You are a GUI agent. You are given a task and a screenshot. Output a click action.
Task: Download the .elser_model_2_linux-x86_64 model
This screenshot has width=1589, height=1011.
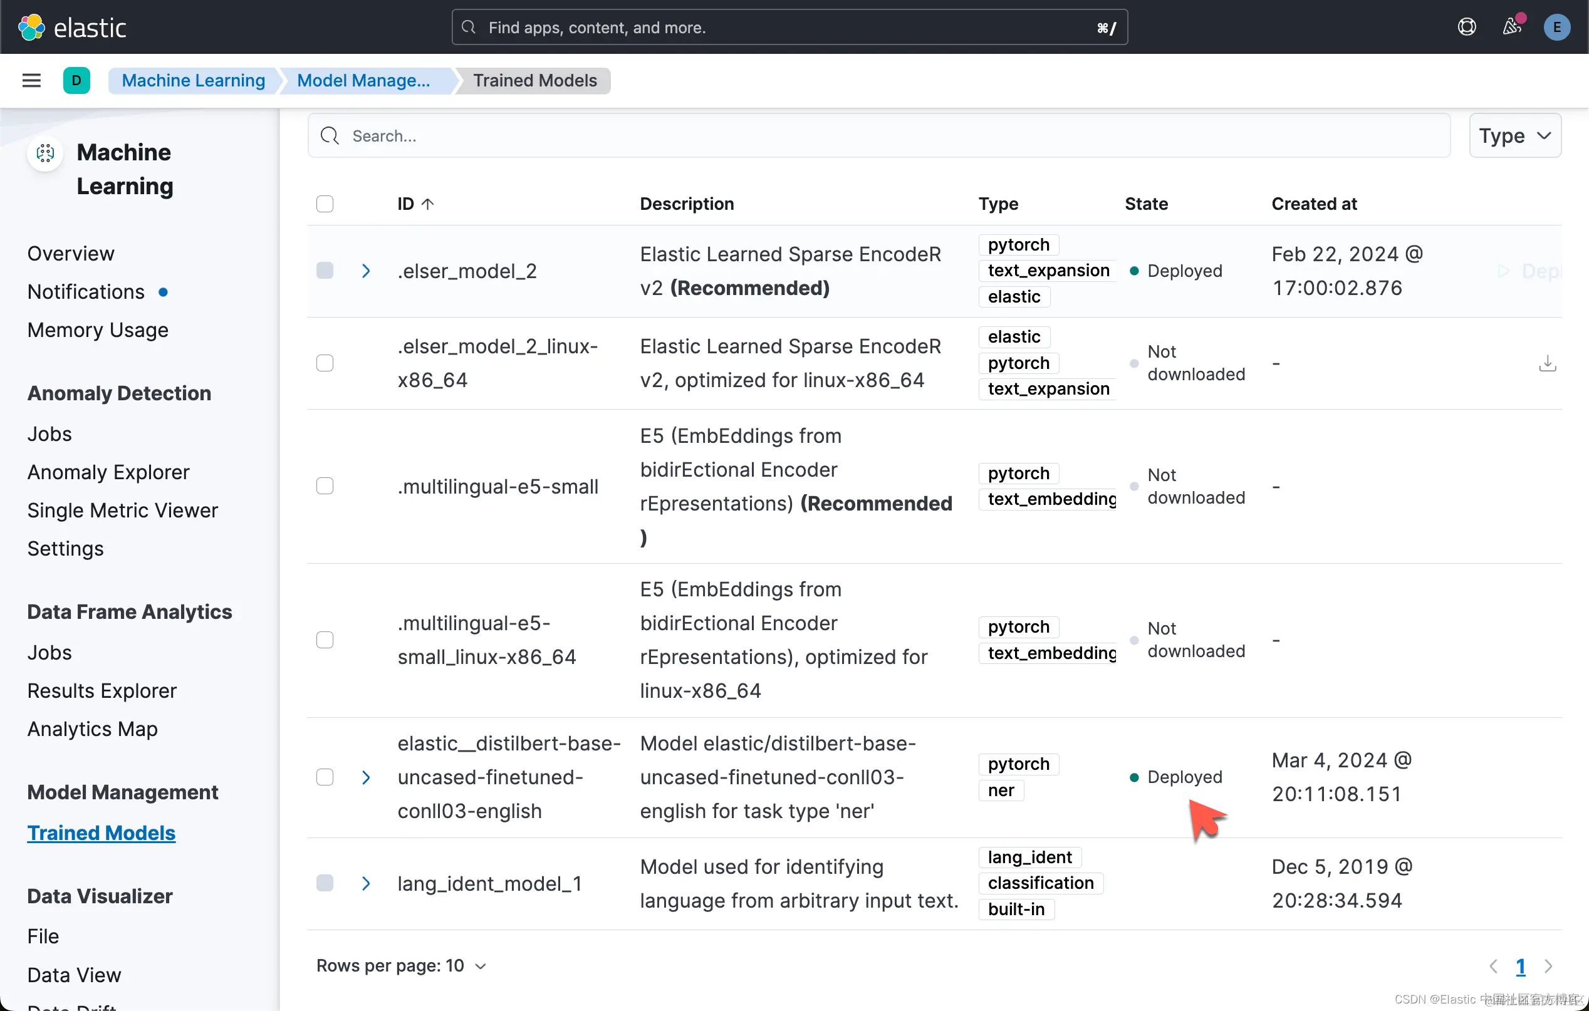click(1547, 363)
